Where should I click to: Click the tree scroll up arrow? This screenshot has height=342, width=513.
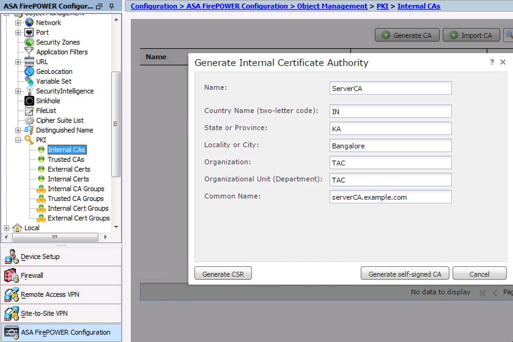[116, 20]
